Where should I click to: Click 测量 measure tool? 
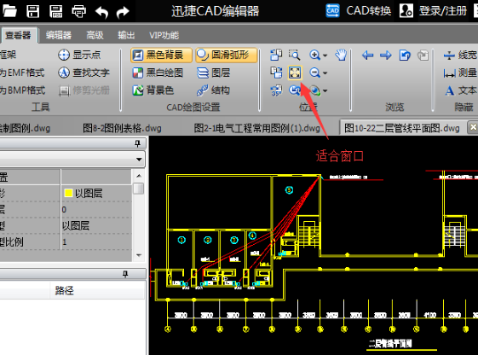pyautogui.click(x=460, y=73)
